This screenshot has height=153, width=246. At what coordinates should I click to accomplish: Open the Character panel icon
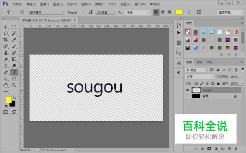[179, 63]
